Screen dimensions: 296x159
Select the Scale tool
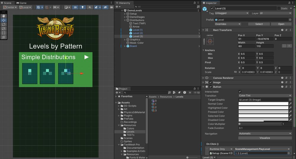[4, 29]
